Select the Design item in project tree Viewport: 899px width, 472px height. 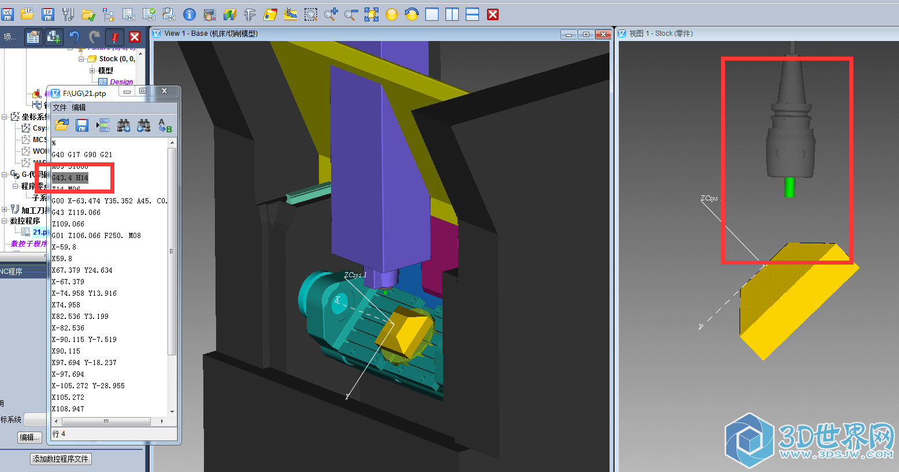coord(121,82)
